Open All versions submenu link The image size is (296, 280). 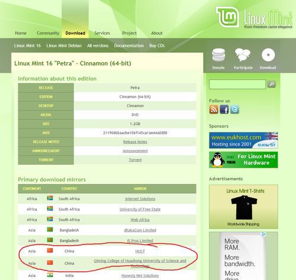[x=98, y=46]
